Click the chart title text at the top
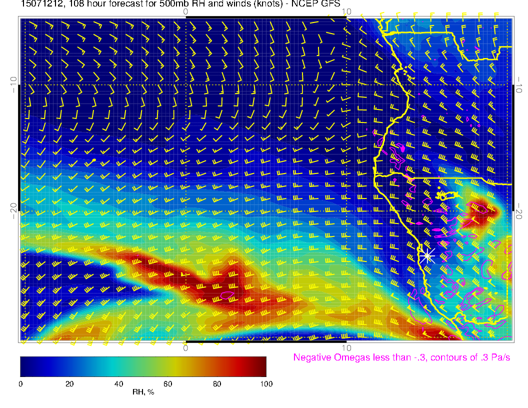The width and height of the screenshot is (528, 408). (x=180, y=4)
